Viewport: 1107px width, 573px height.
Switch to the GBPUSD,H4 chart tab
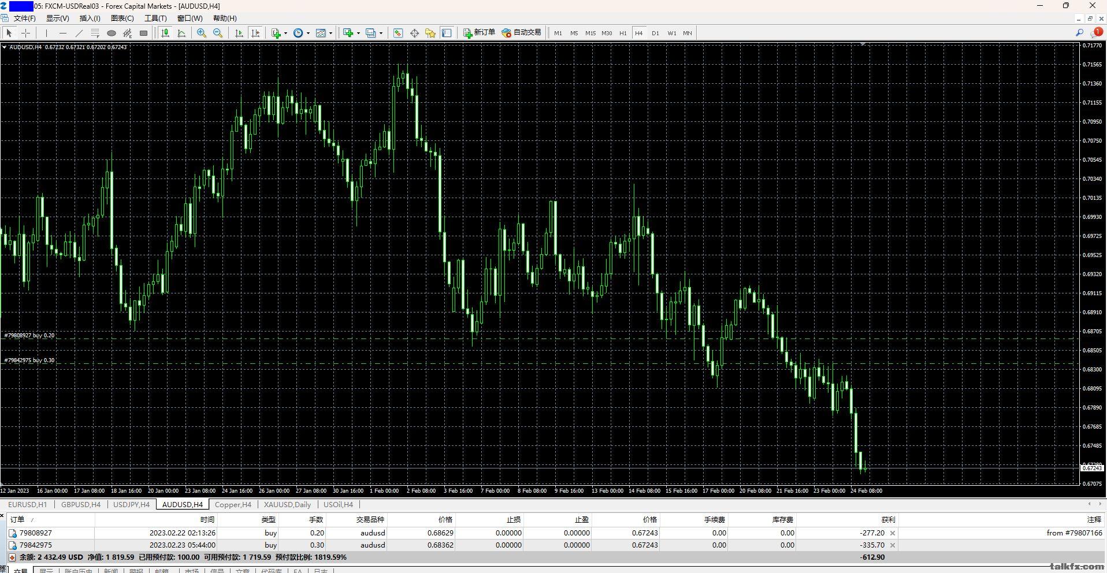81,505
